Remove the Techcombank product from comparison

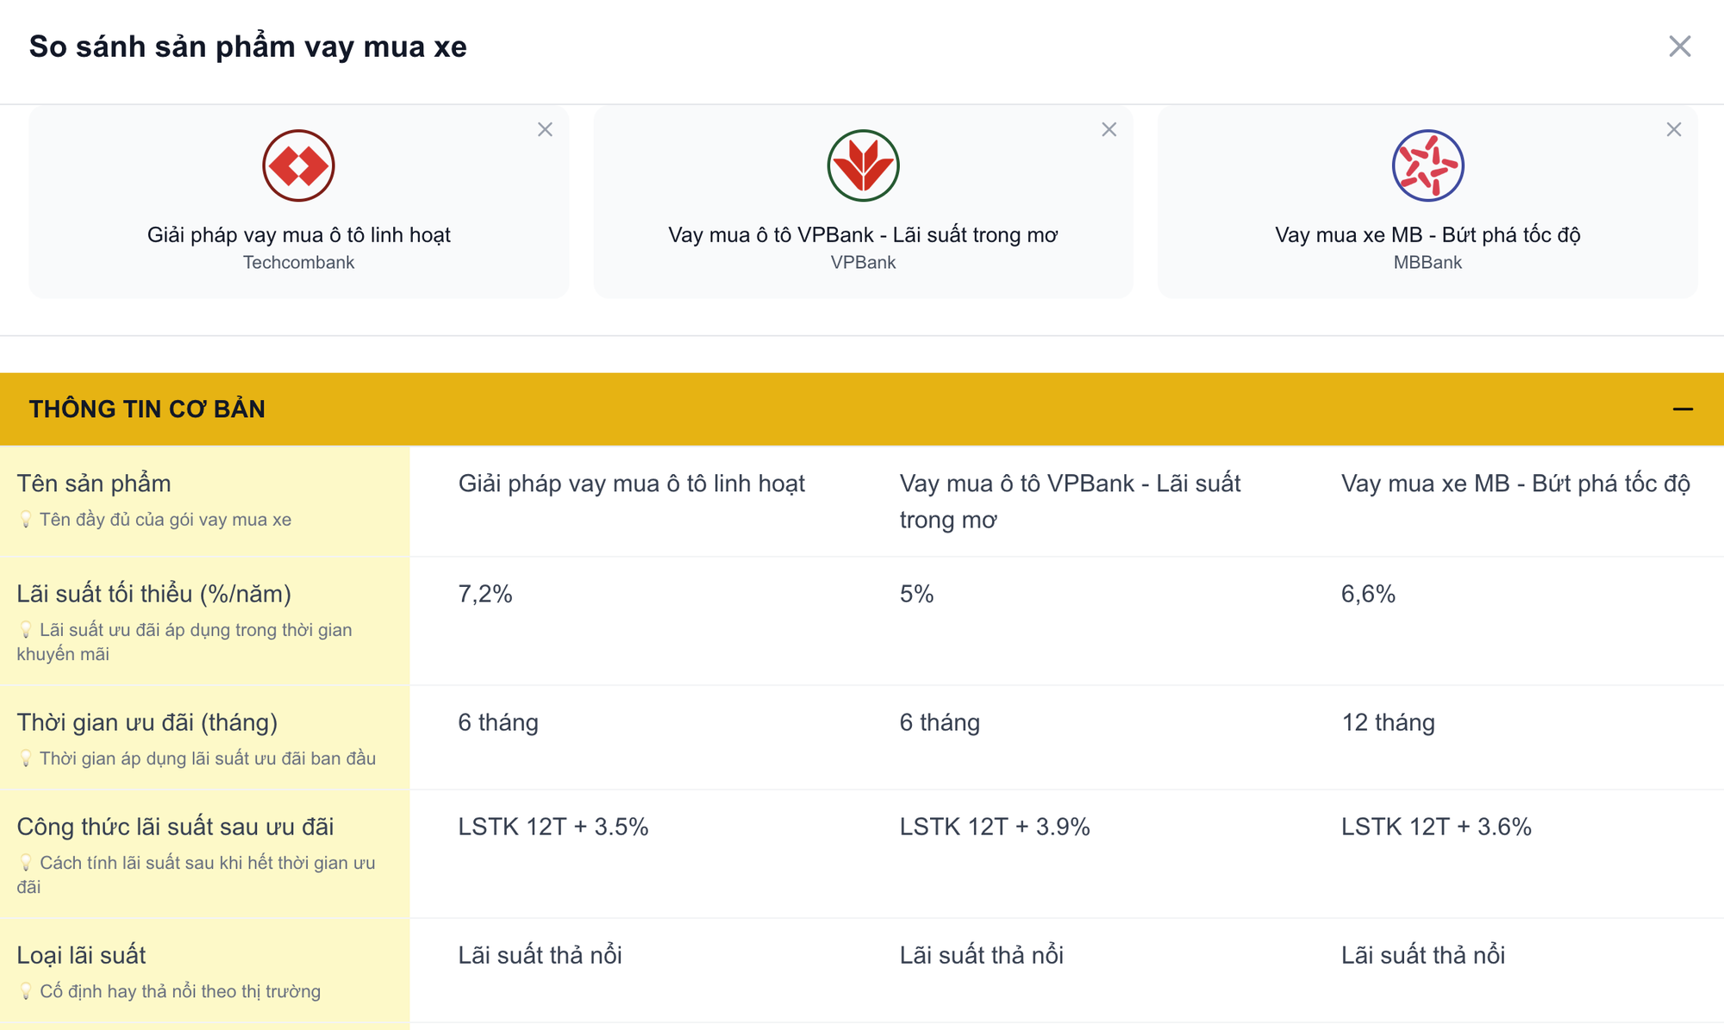pos(545,129)
